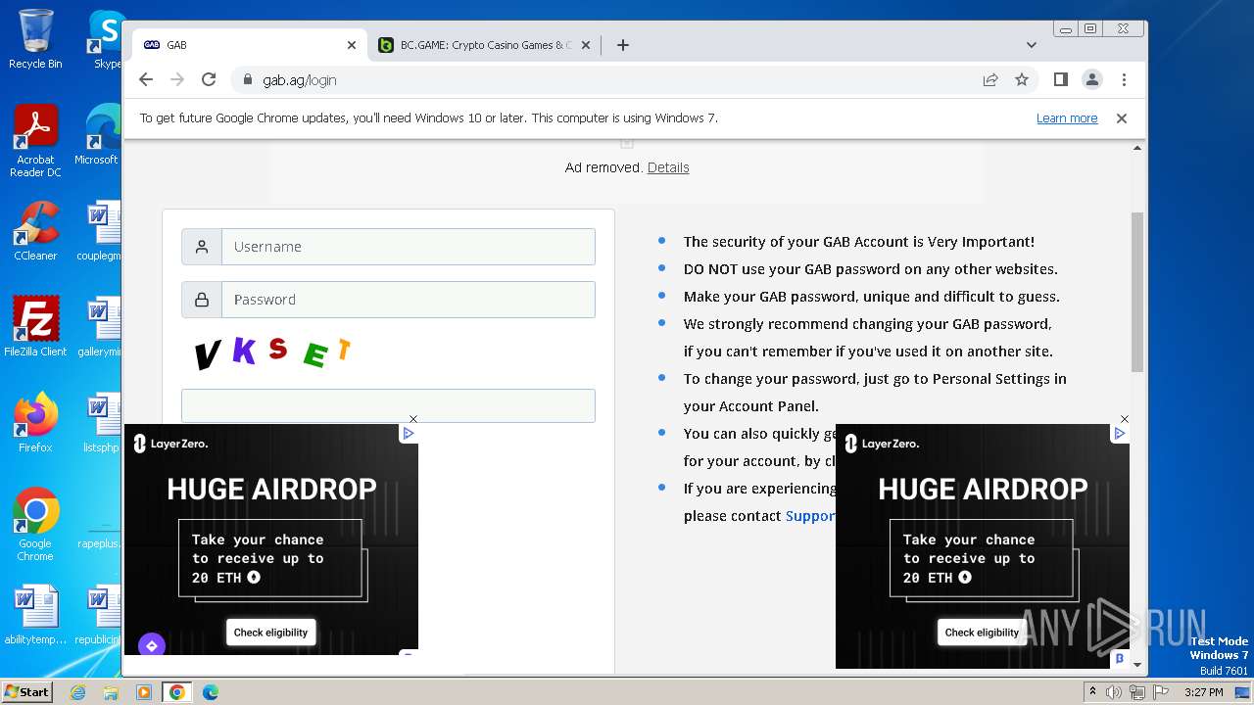1254x705 pixels.
Task: Click the Chrome icon in the taskbar
Action: point(177,692)
